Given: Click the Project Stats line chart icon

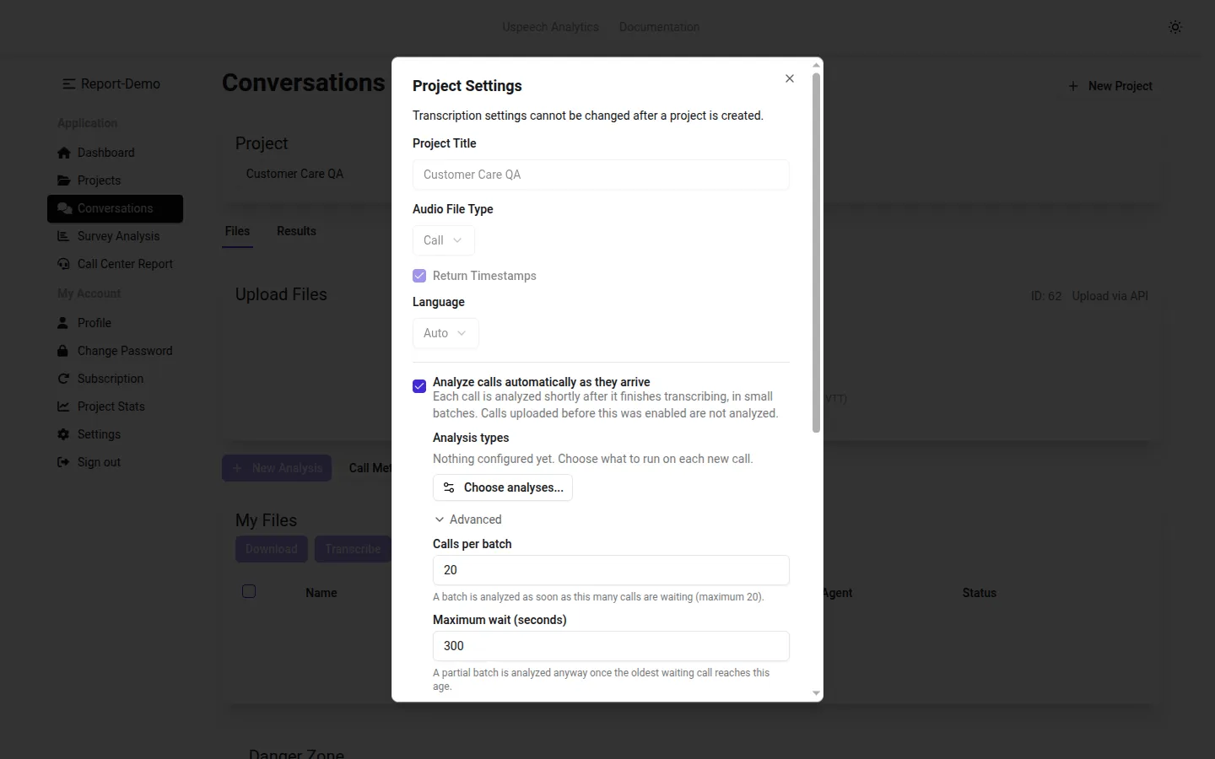Looking at the screenshot, I should [63, 406].
